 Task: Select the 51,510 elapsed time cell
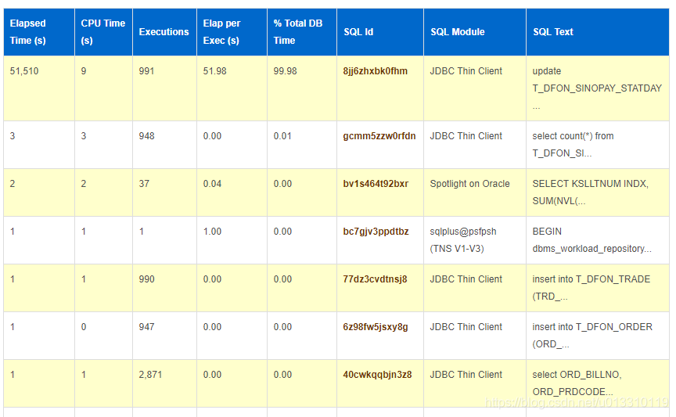click(x=39, y=88)
